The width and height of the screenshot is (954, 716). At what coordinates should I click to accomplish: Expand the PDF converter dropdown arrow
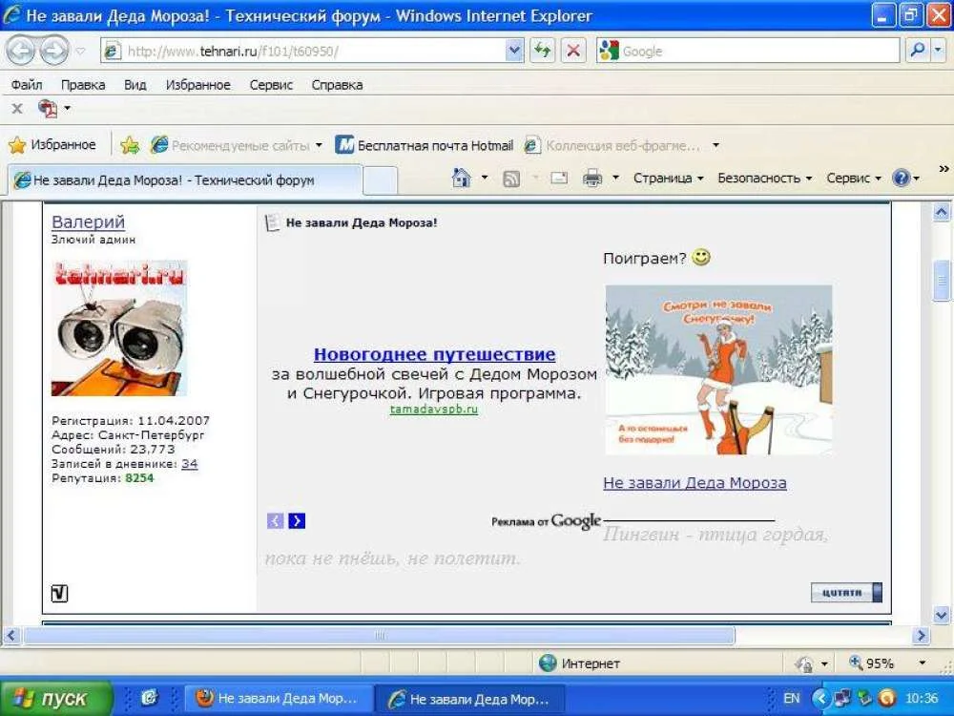pos(67,109)
